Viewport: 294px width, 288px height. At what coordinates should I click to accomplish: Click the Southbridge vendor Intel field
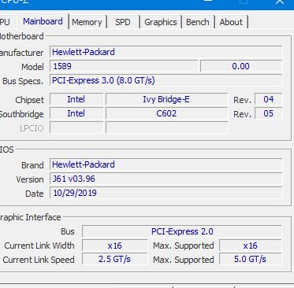pos(76,113)
